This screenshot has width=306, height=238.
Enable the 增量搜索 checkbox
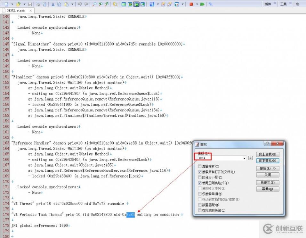coord(200,166)
